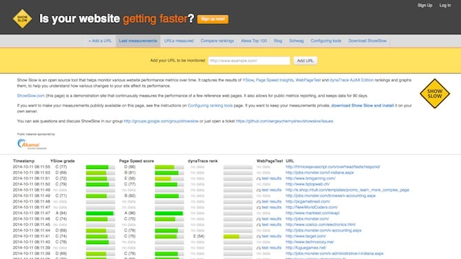
Task: Click the Page Speed score column header
Action: (136, 161)
